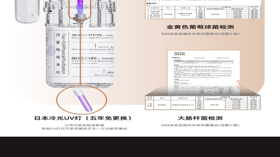280x157 pixels.
Task: Click the '阻垢颗粒' label on the filter
Action: (x=84, y=58)
